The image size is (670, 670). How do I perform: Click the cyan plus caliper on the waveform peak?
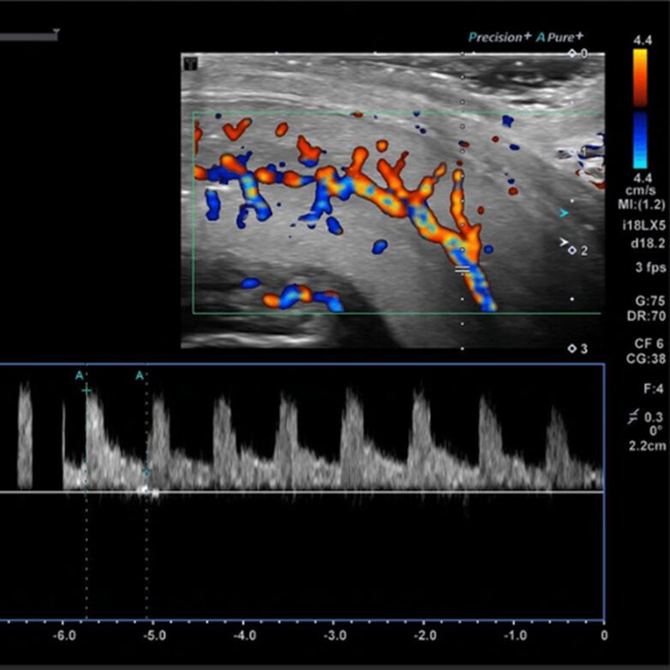(87, 391)
